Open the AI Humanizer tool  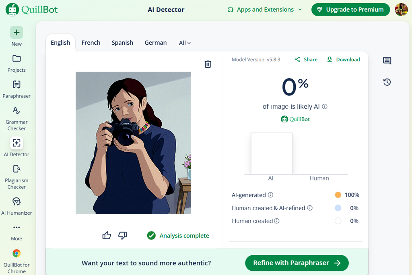coord(16,206)
